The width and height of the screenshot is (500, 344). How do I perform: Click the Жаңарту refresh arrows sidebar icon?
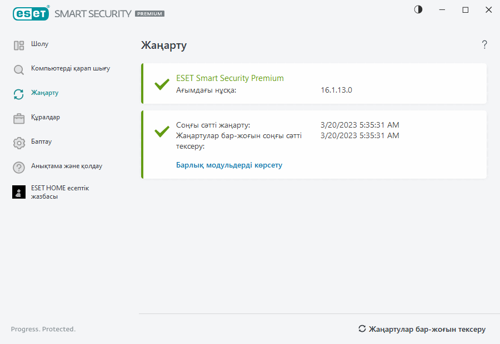[19, 94]
